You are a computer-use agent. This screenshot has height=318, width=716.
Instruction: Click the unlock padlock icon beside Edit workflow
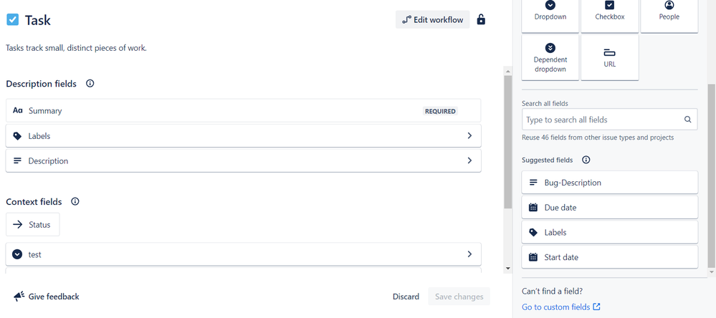tap(481, 19)
